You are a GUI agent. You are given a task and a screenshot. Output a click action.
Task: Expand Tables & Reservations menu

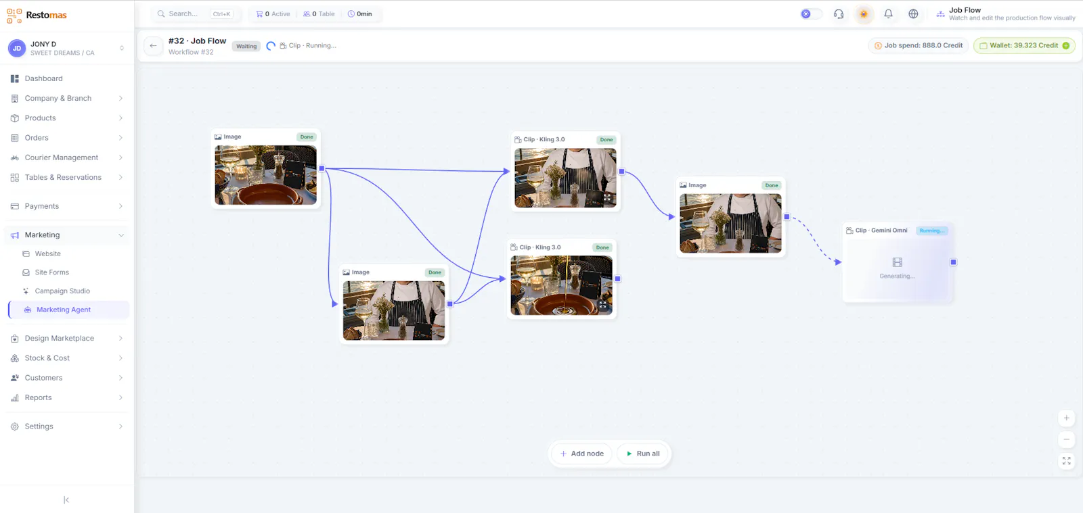pyautogui.click(x=66, y=177)
